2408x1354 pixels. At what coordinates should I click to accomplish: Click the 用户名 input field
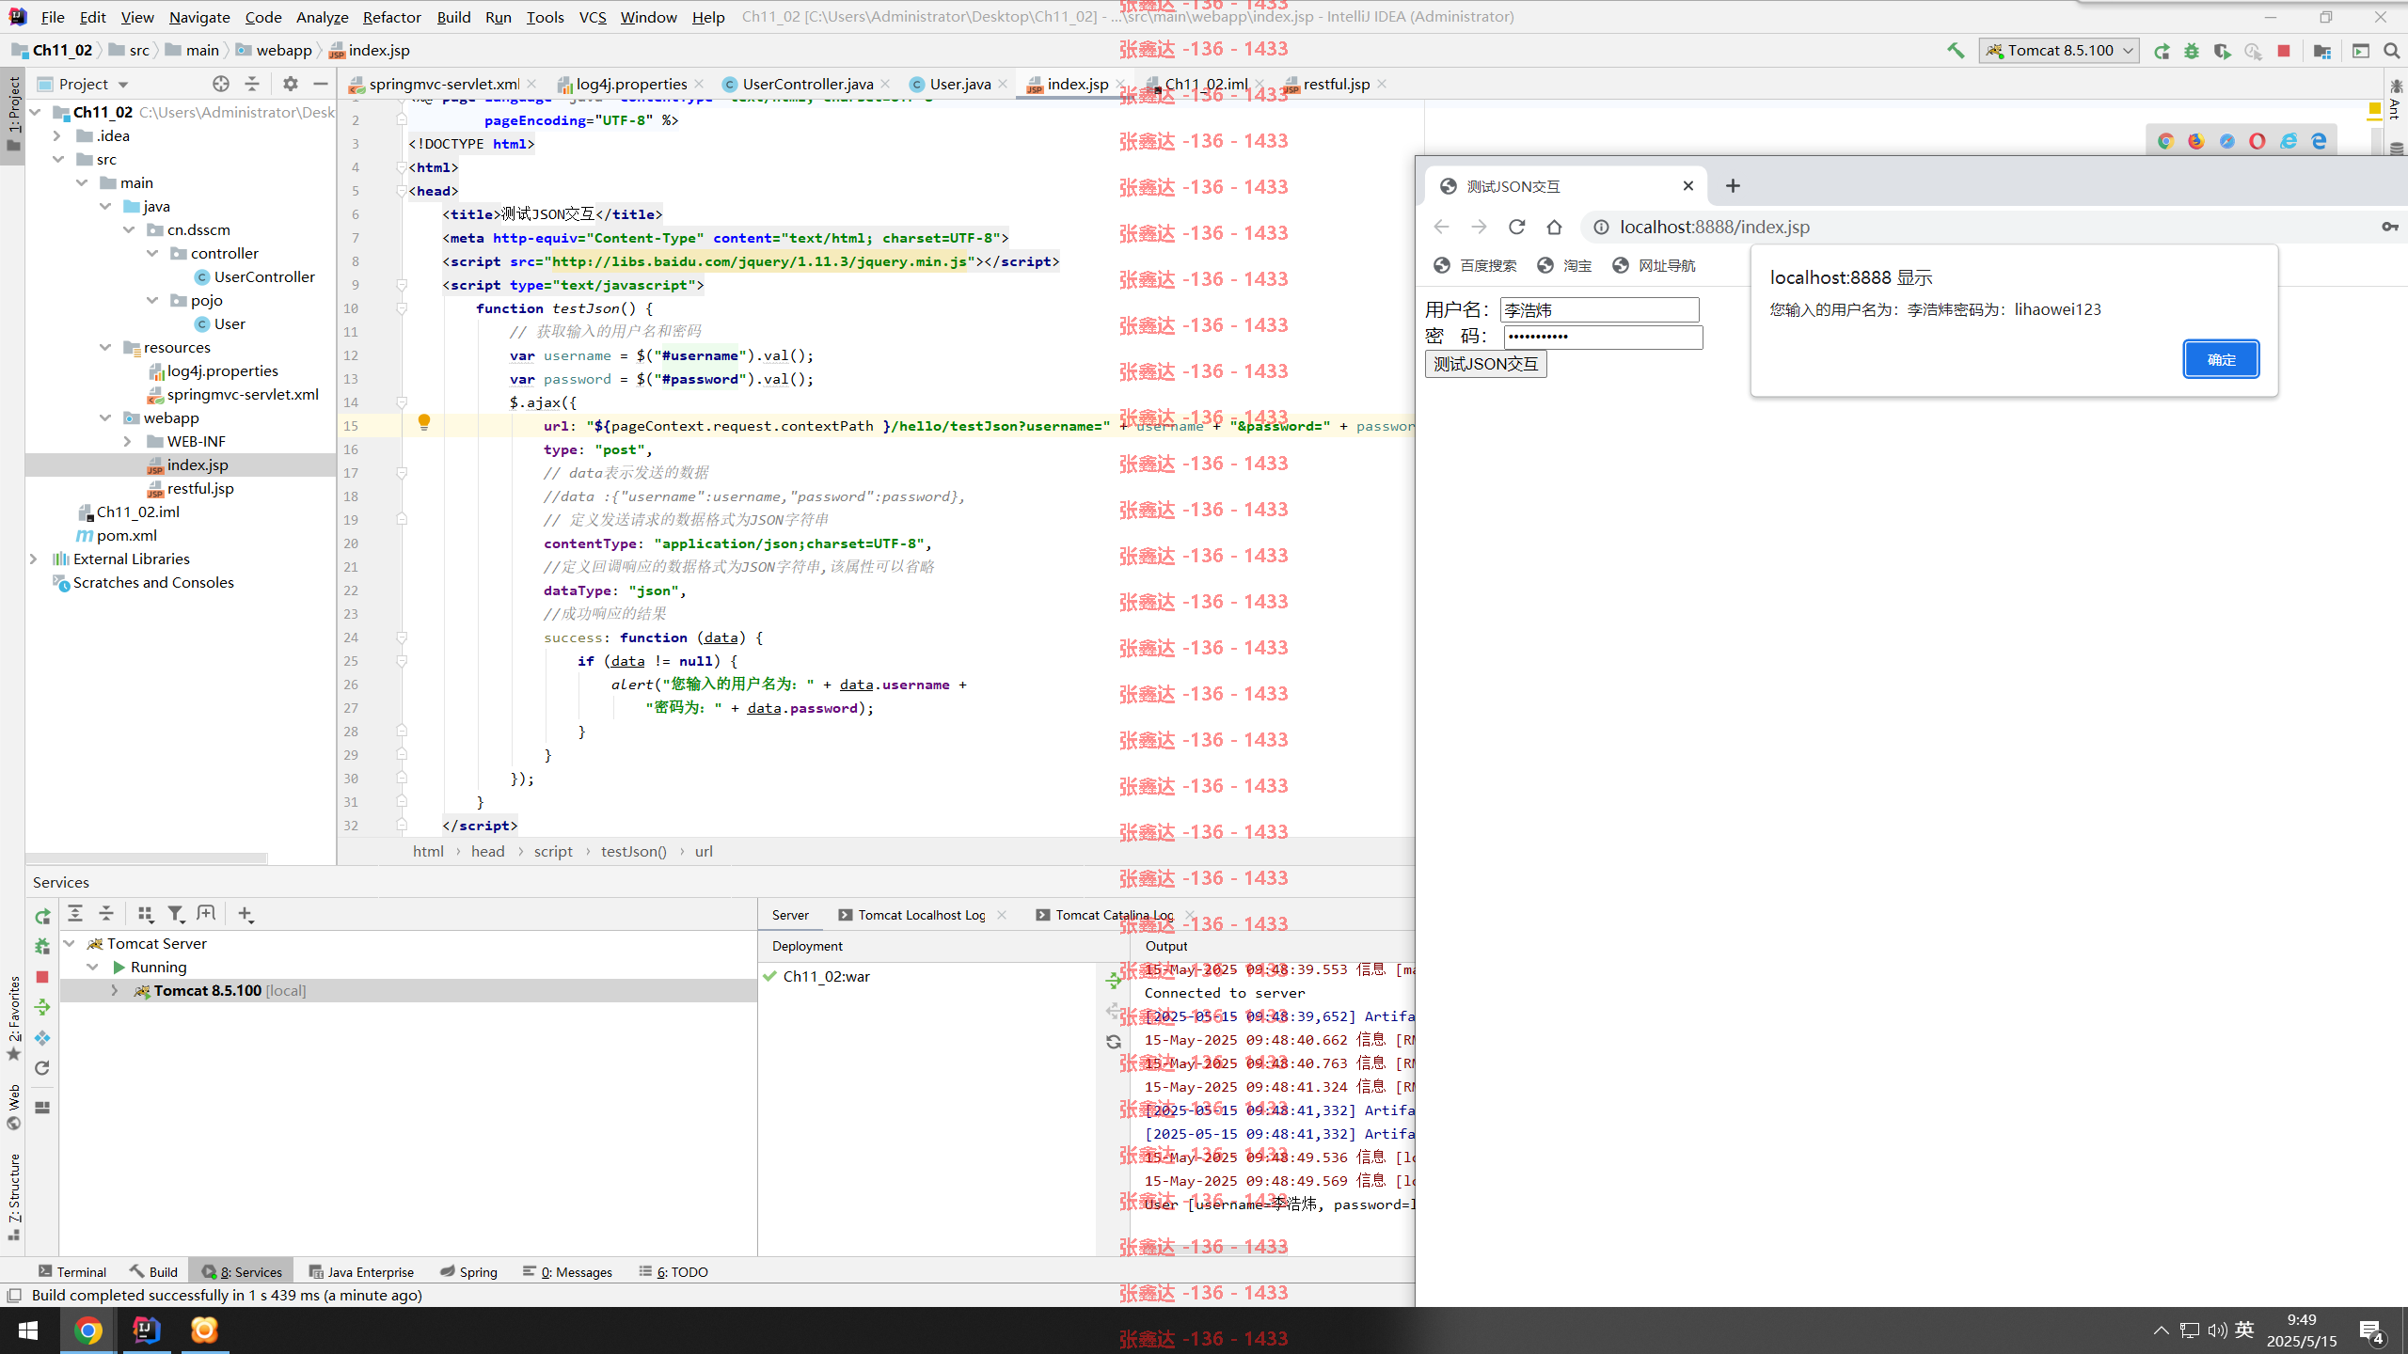coord(1599,309)
